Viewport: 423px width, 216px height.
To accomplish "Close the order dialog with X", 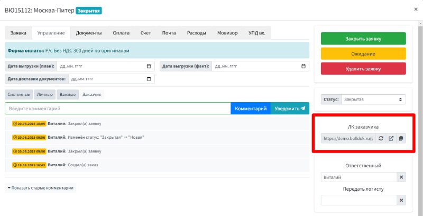I will pyautogui.click(x=416, y=9).
